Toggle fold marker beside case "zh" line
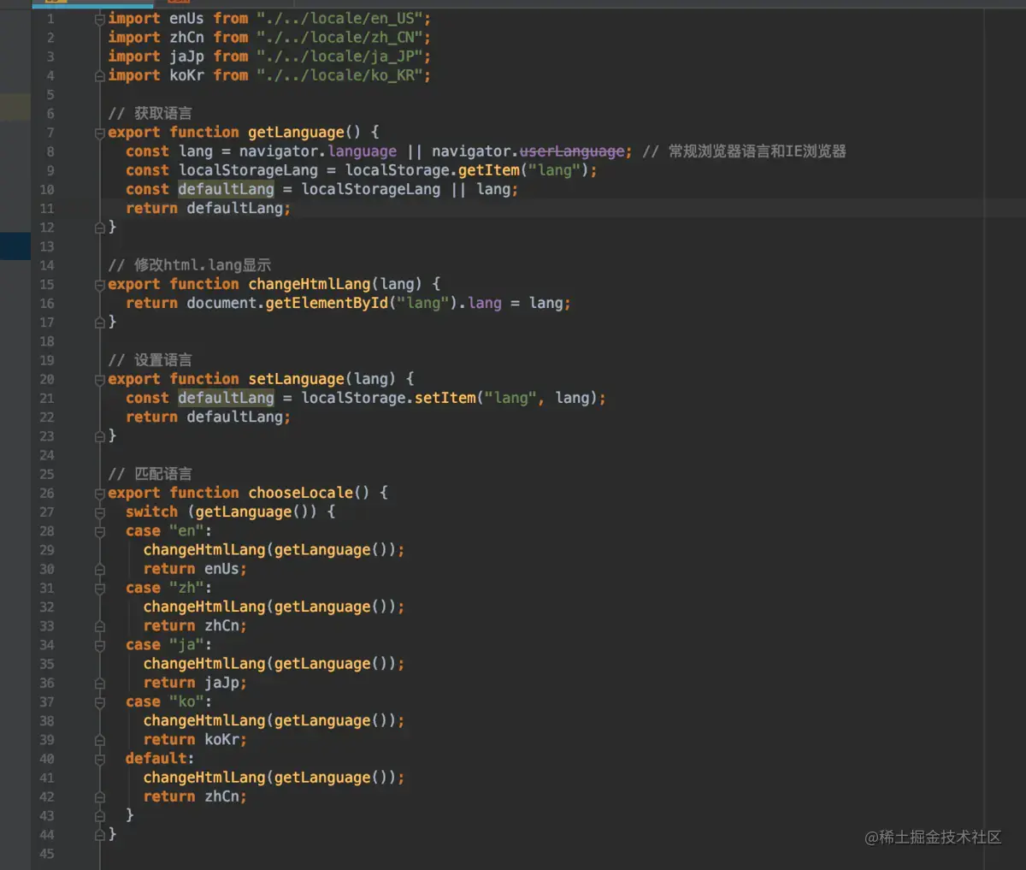1026x870 pixels. [100, 589]
